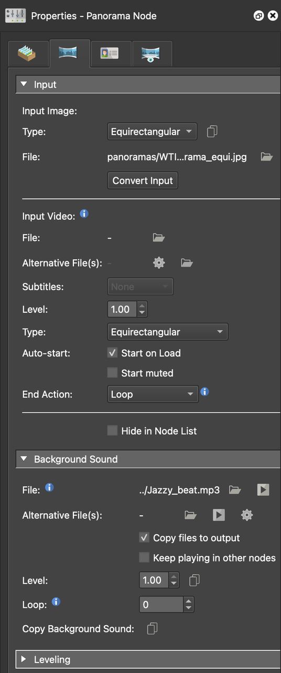The image size is (281, 673).
Task: Click the Copy Background Sound icon
Action: [x=153, y=629]
